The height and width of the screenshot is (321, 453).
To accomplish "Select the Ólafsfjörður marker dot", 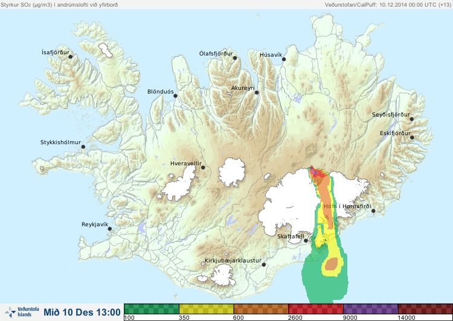I will point(235,58).
